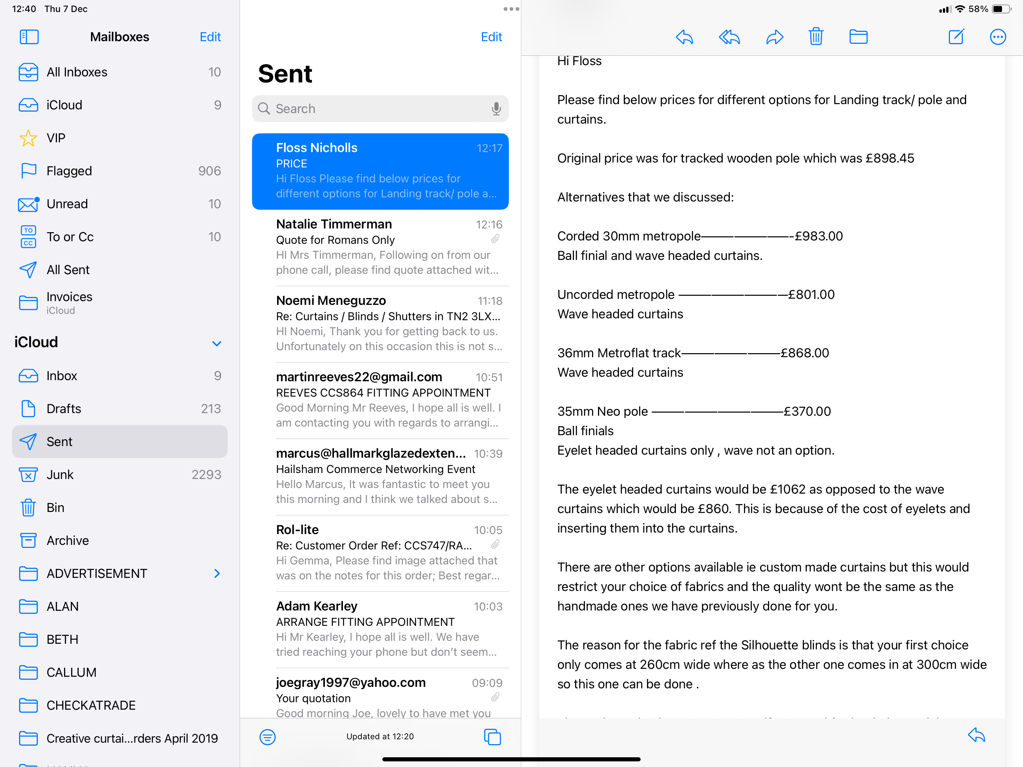Compose a new message
Viewport: 1023px width, 767px height.
[956, 37]
